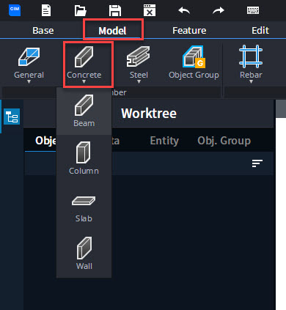Click the Concrete member tool icon
This screenshot has width=286, height=310.
pyautogui.click(x=84, y=57)
